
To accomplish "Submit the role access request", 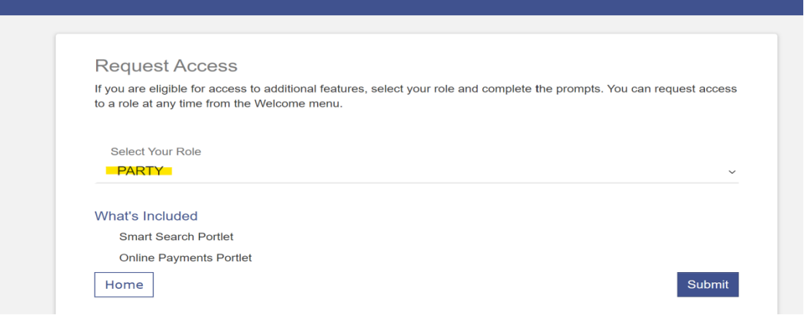I will tap(708, 284).
